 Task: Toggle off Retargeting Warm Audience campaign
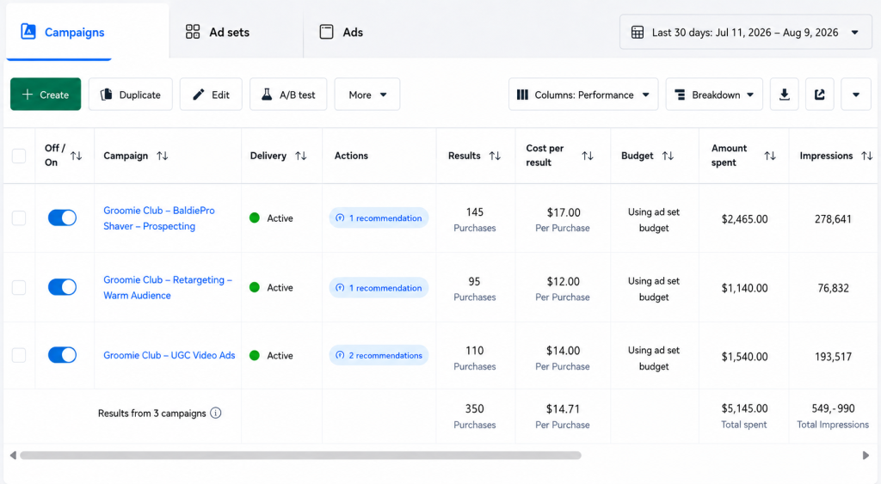(x=62, y=287)
